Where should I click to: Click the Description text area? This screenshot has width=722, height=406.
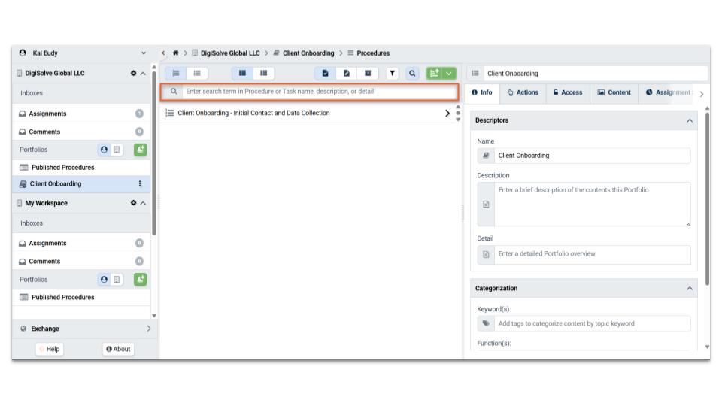592,205
